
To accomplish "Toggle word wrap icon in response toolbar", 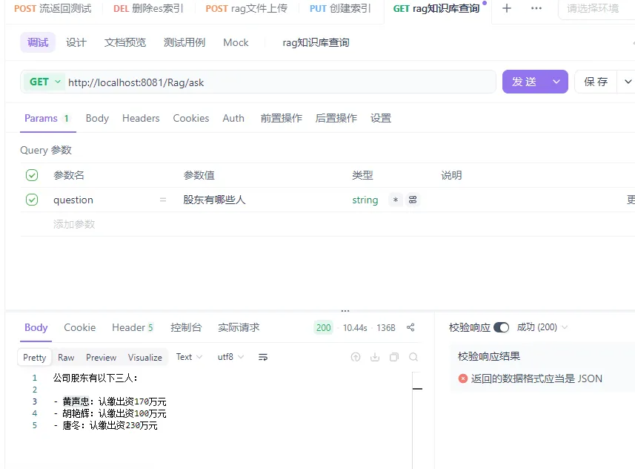I will click(263, 357).
